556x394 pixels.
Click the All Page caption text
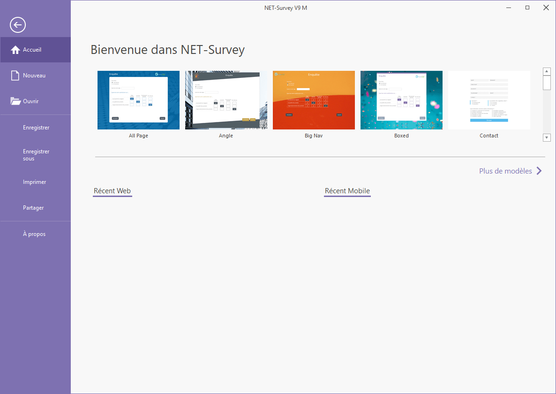pos(138,136)
